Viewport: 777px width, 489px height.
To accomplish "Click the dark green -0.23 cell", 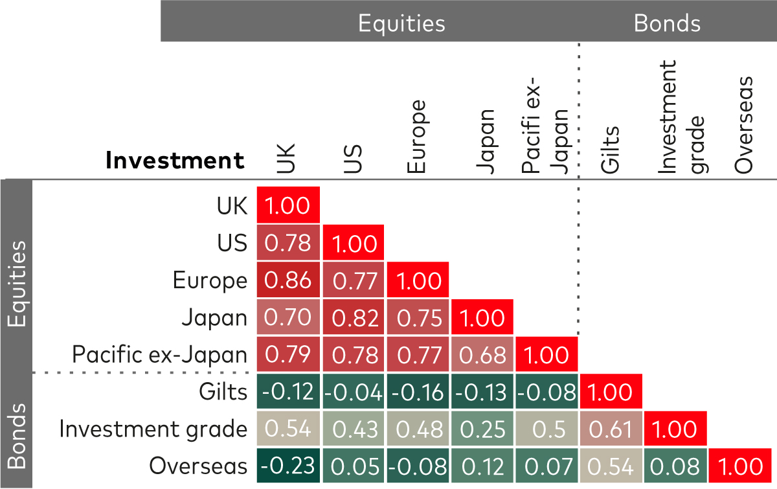I will [x=289, y=466].
